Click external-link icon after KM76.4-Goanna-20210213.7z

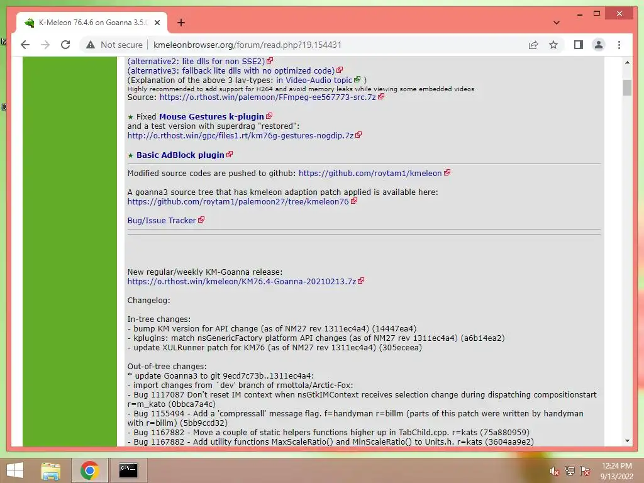pos(361,281)
